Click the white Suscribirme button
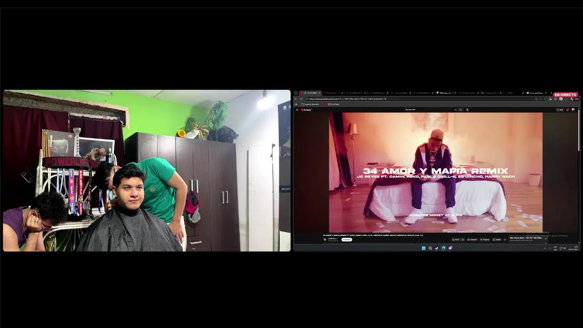 pos(347,240)
